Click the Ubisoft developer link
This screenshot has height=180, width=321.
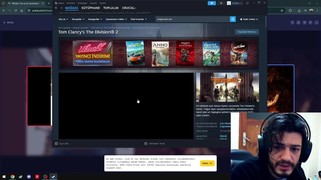[x=223, y=136]
